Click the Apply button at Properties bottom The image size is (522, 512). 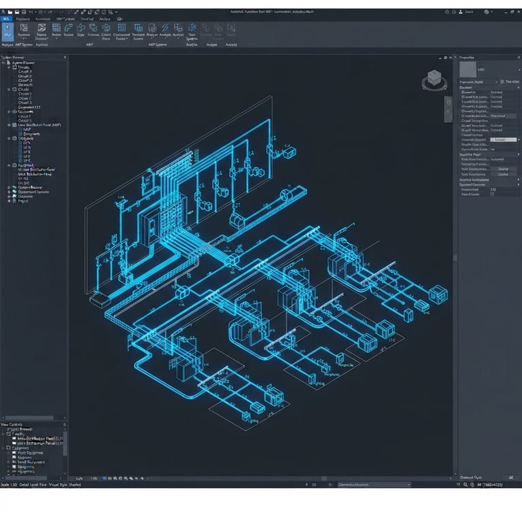click(x=510, y=477)
